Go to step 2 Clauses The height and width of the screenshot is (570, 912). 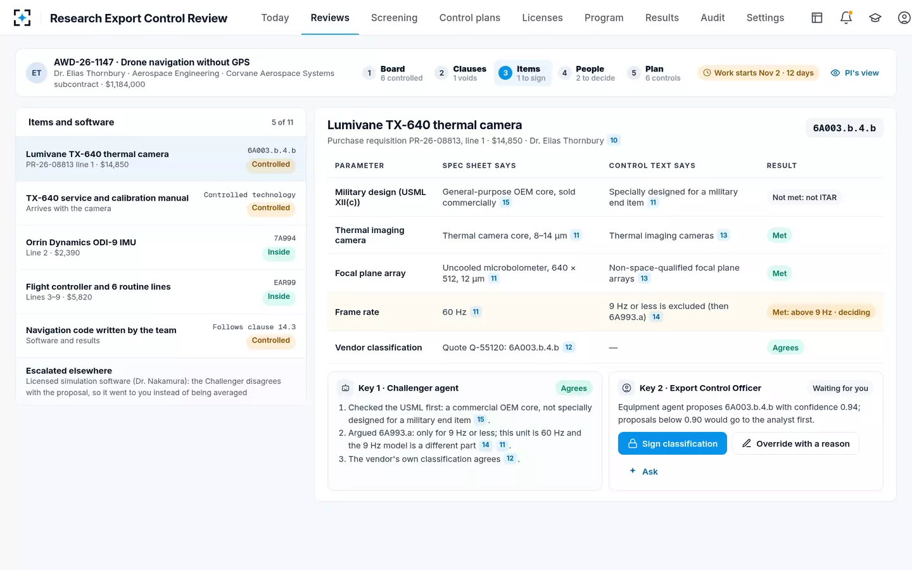[461, 73]
